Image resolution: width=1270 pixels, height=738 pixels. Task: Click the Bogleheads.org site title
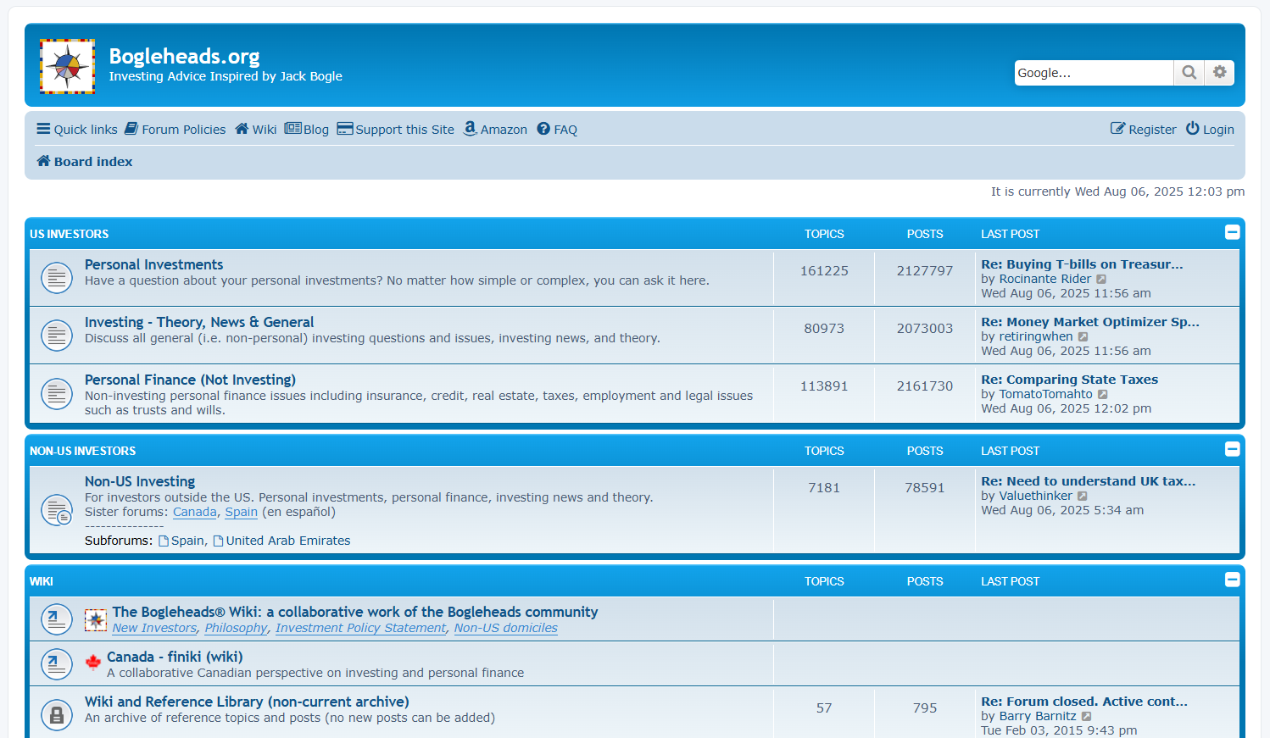point(184,56)
